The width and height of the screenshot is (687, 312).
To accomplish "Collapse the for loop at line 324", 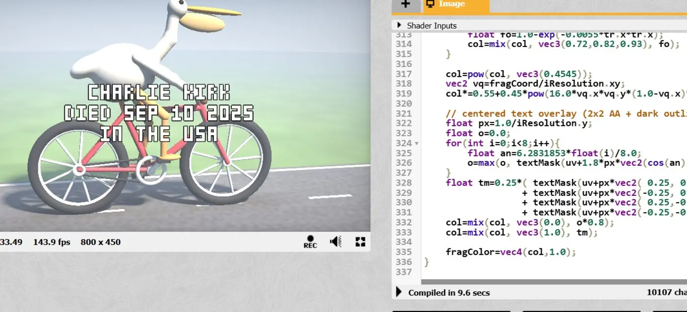I will 417,144.
